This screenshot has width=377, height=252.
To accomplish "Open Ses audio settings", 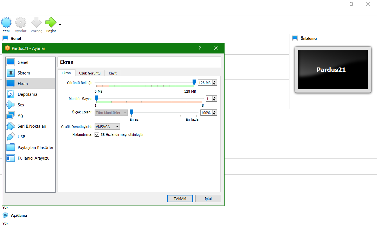I will coord(31,105).
